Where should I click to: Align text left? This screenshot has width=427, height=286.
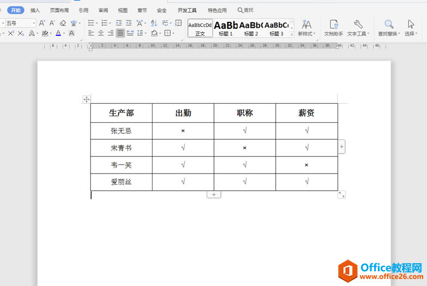pyautogui.click(x=91, y=33)
